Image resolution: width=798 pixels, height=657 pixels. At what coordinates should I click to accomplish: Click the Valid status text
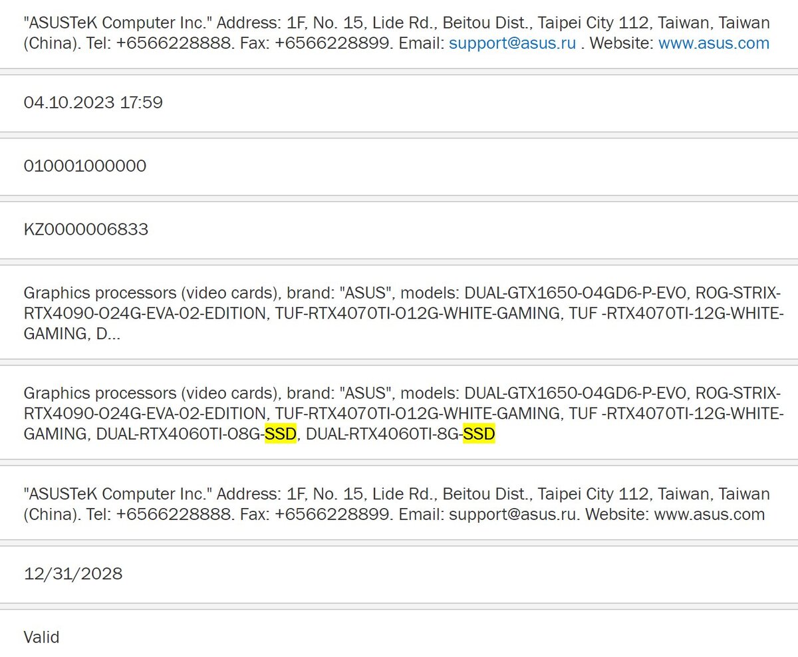41,637
